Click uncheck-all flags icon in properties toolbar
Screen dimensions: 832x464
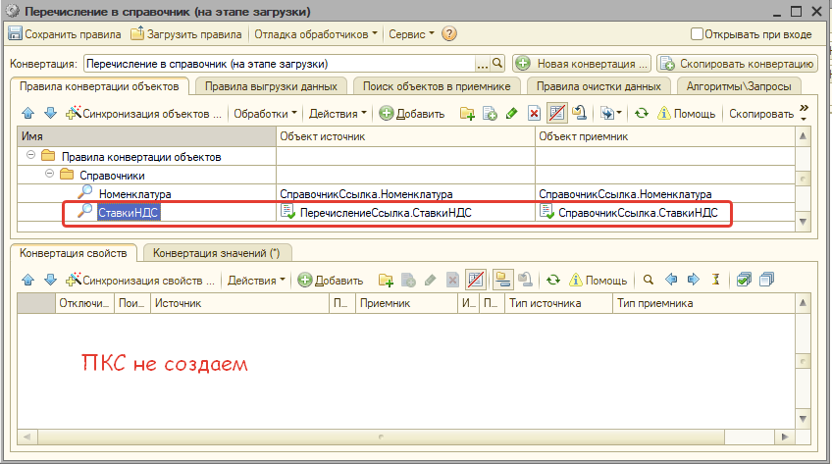[766, 280]
